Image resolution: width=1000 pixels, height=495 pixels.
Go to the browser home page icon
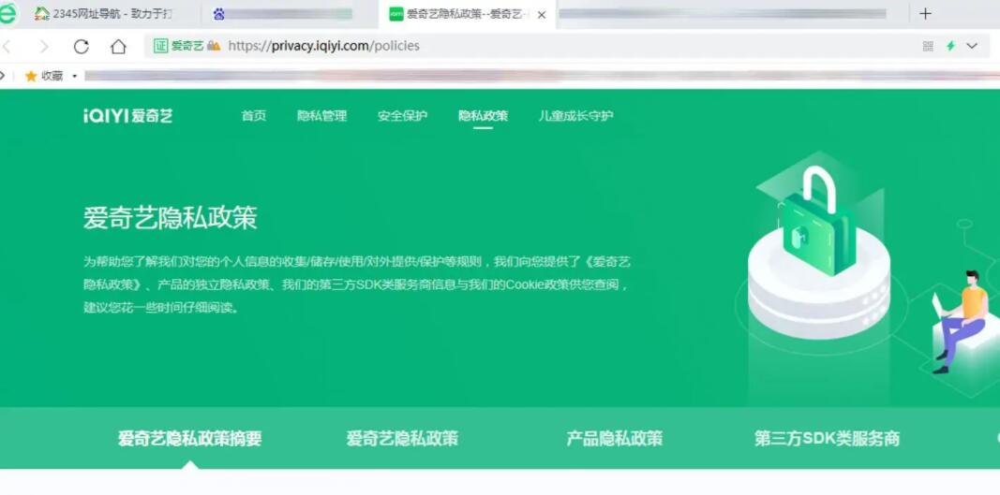[118, 47]
